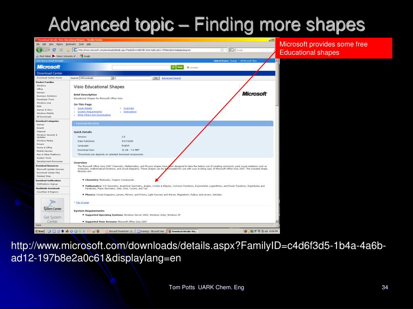Open the Most Visited bookmarks item
The width and height of the screenshot is (413, 309).
click(x=44, y=56)
